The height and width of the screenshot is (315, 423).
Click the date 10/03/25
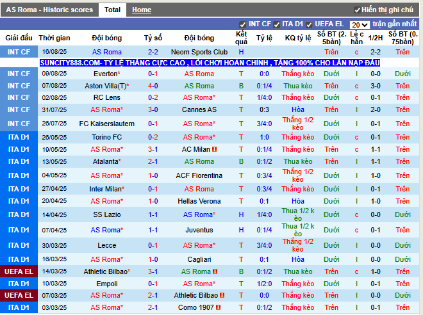click(54, 284)
